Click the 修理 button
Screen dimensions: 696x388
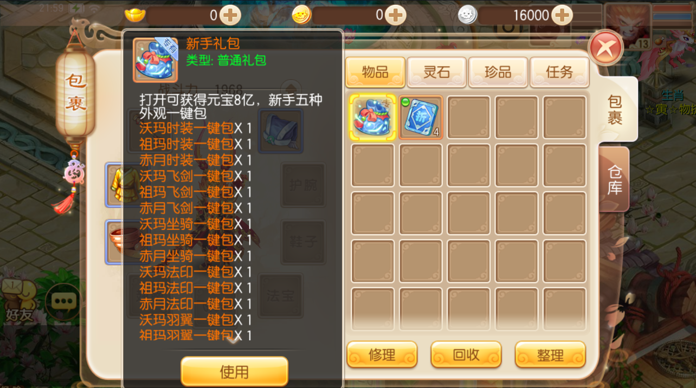(x=382, y=354)
